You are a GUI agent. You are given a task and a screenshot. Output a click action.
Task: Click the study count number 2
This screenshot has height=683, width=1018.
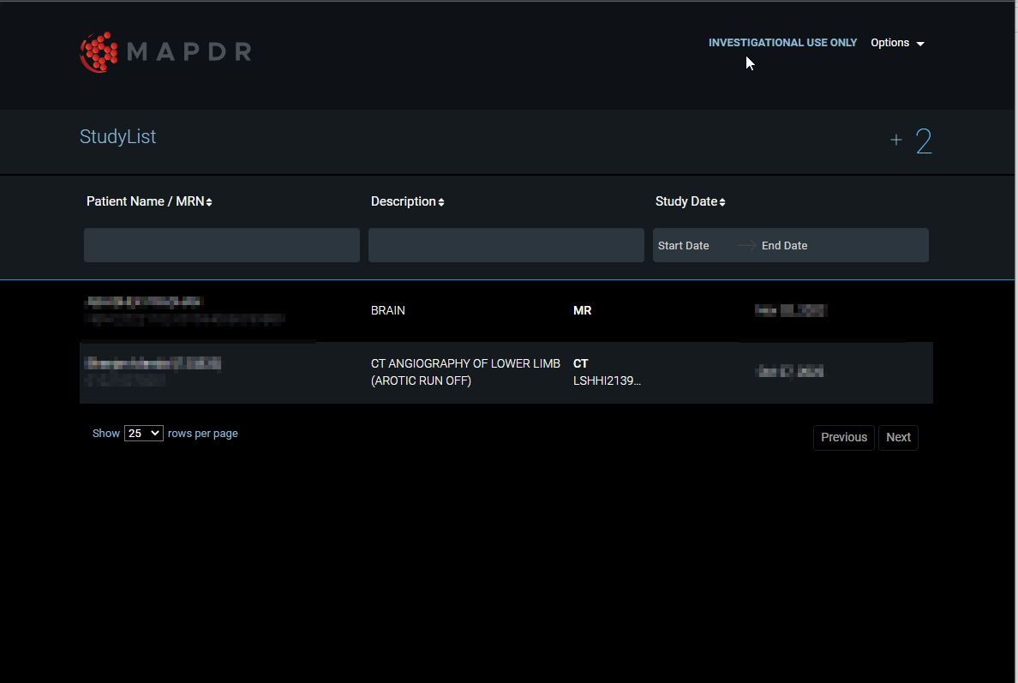click(924, 141)
